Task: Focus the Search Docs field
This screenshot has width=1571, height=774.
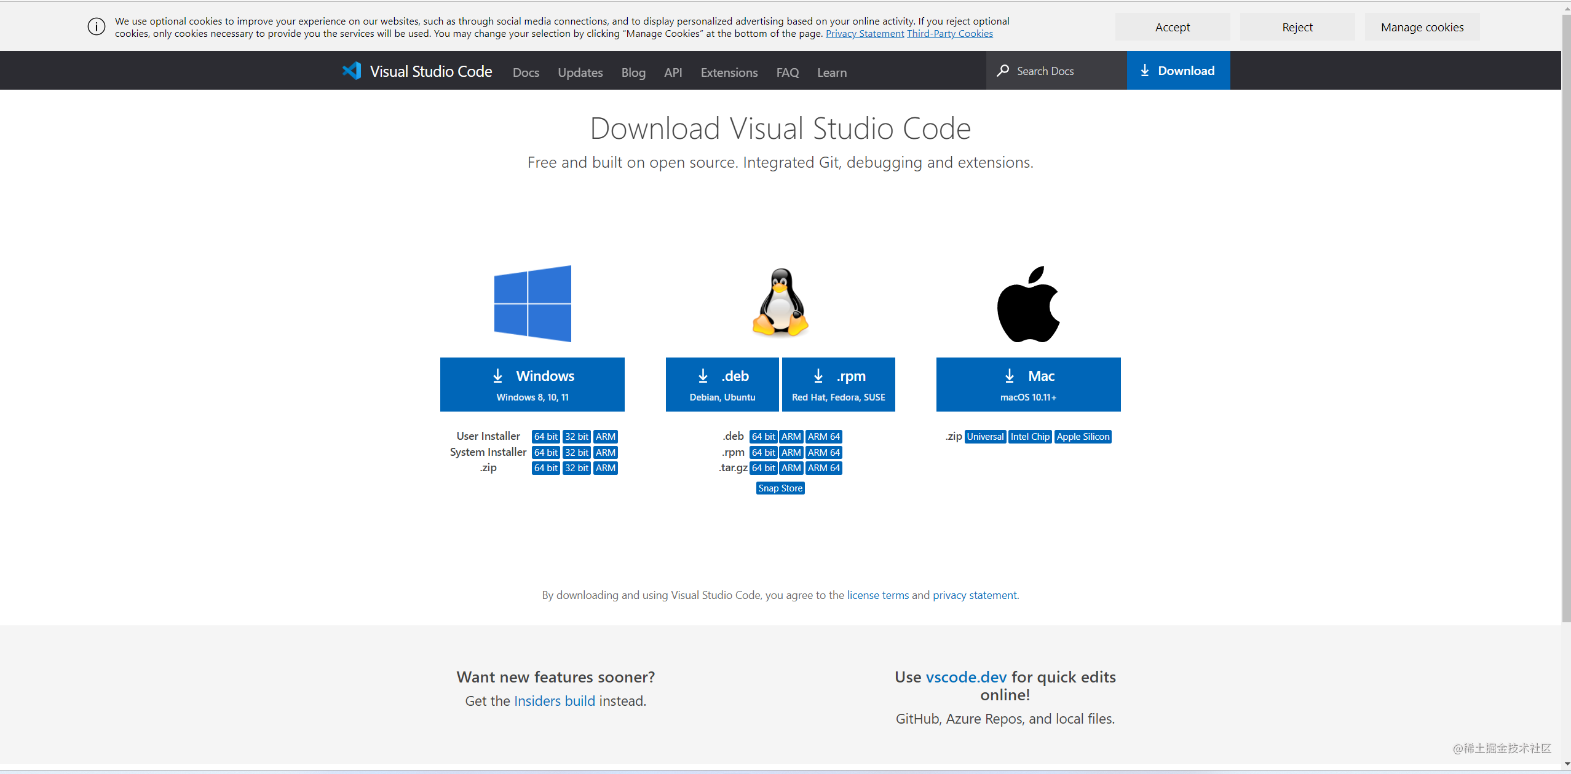Action: tap(1056, 71)
